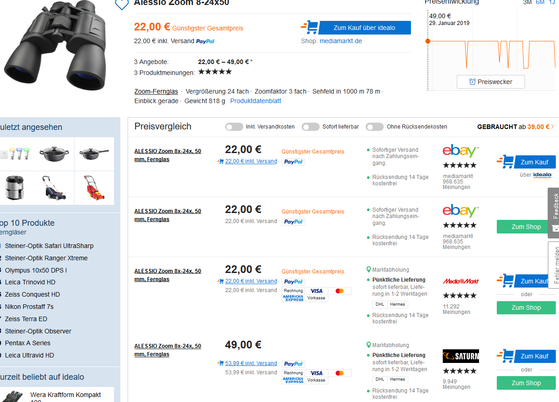Click the heart wishlist icon beside product title

[x=122, y=5]
